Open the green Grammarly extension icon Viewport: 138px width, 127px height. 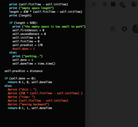click(x=105, y=4)
